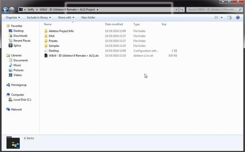Click the Samples folder name

click(x=54, y=46)
